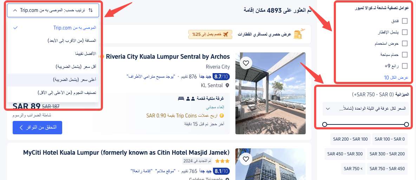Click the sort arrows icon
This screenshot has width=416, height=180.
tap(90, 10)
